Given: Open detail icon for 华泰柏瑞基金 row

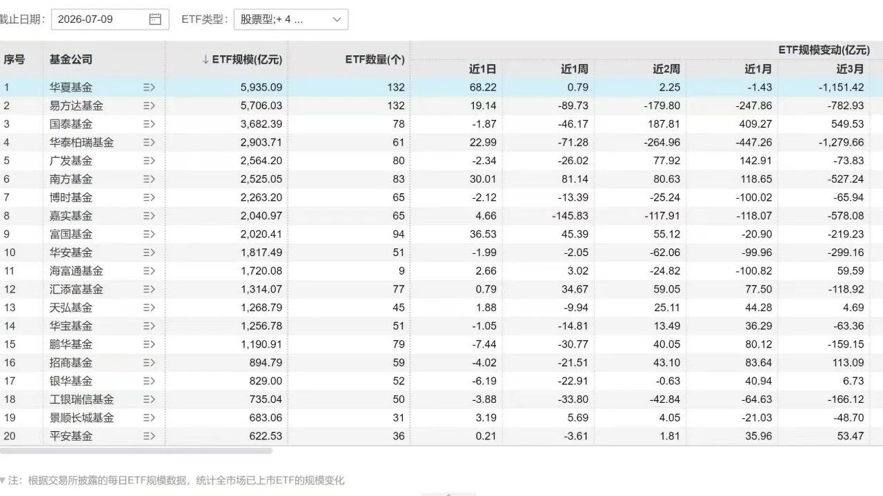Looking at the screenshot, I should pos(149,142).
